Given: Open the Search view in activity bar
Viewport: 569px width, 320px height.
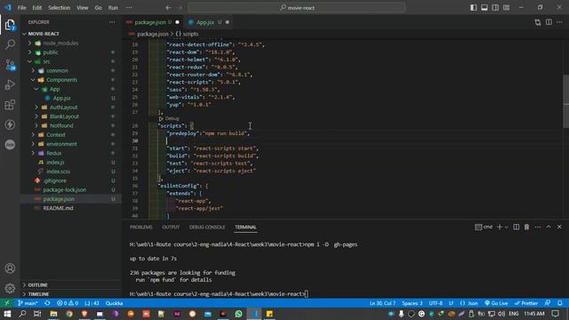Looking at the screenshot, I should (10, 44).
